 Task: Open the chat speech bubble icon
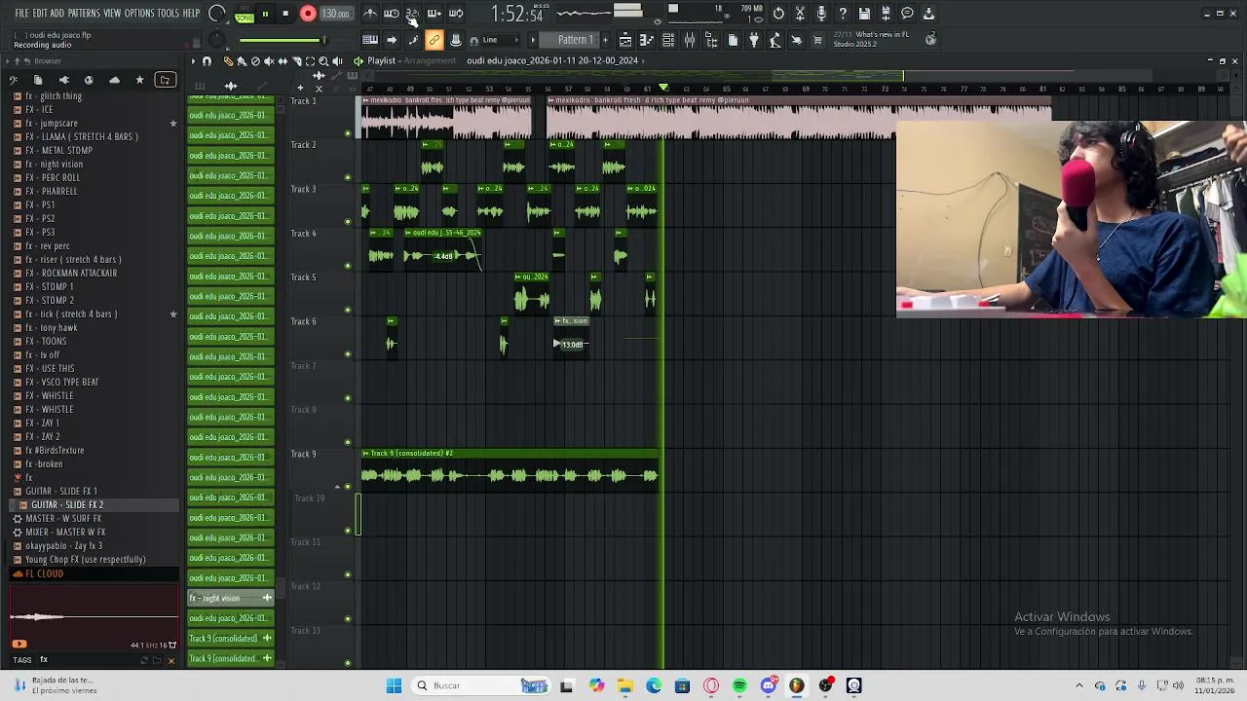coord(907,14)
